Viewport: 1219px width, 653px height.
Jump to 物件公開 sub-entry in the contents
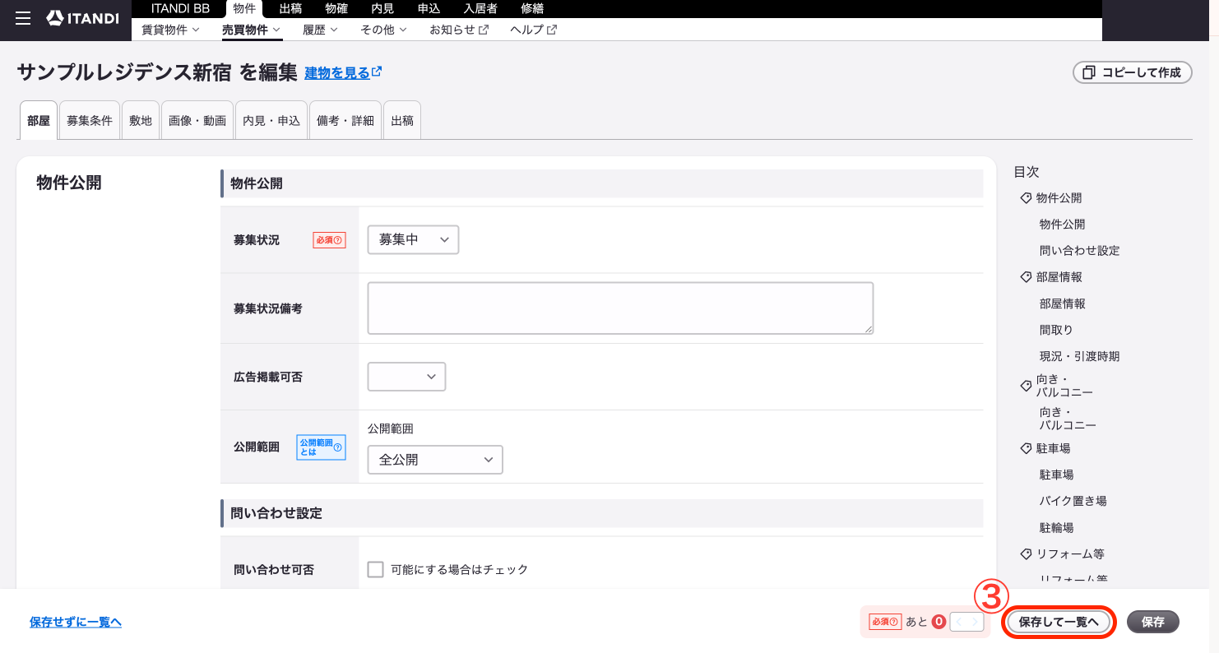pos(1062,225)
